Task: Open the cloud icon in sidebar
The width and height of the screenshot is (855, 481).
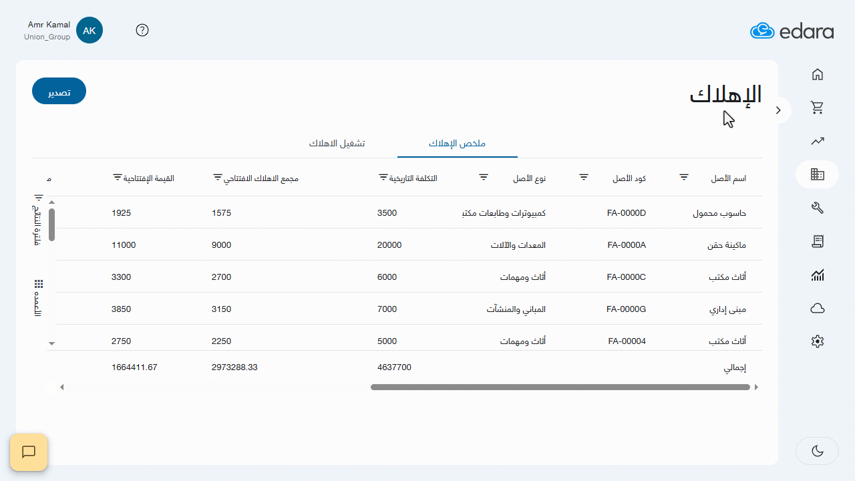Action: click(x=817, y=308)
